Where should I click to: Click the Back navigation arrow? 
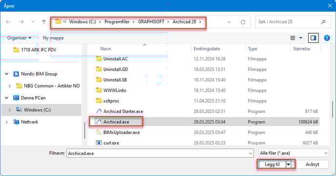tap(8, 22)
